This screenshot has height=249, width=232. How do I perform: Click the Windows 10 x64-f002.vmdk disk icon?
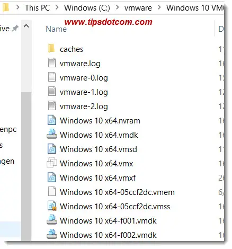click(x=52, y=234)
